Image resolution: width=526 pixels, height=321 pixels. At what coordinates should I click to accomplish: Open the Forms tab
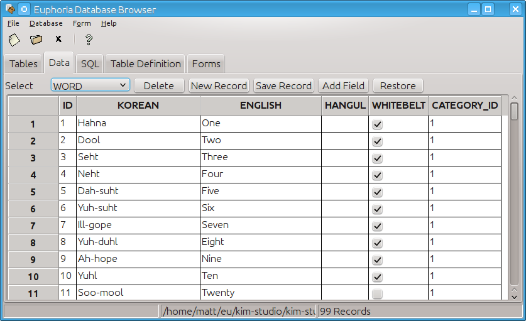tap(206, 64)
